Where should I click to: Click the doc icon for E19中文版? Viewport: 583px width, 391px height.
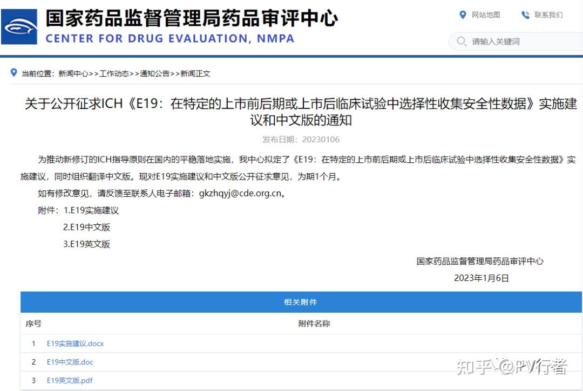click(x=69, y=362)
